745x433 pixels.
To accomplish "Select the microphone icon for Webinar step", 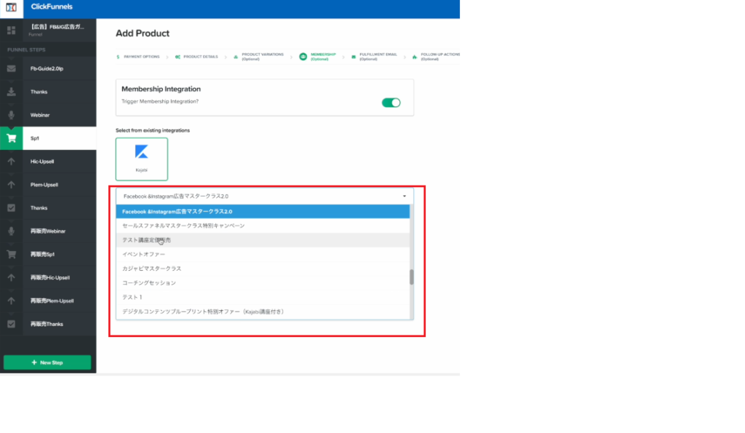I will click(x=11, y=115).
